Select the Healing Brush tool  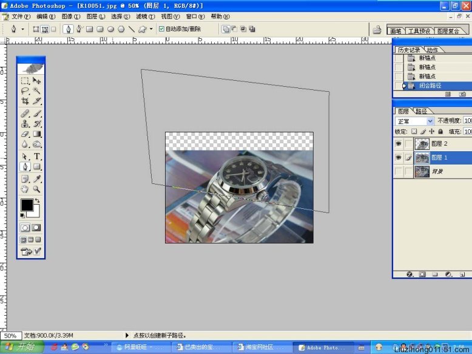[x=25, y=114]
